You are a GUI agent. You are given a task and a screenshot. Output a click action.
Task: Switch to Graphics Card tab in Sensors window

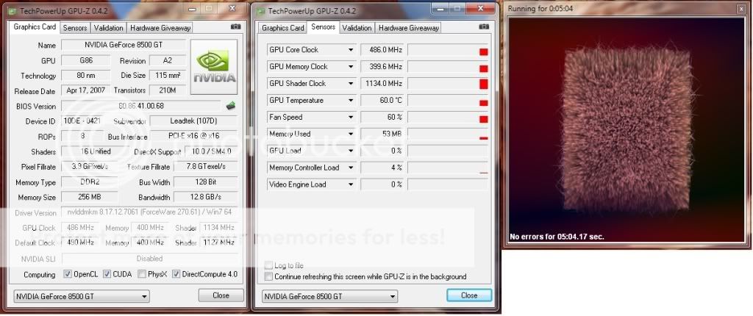(x=283, y=28)
